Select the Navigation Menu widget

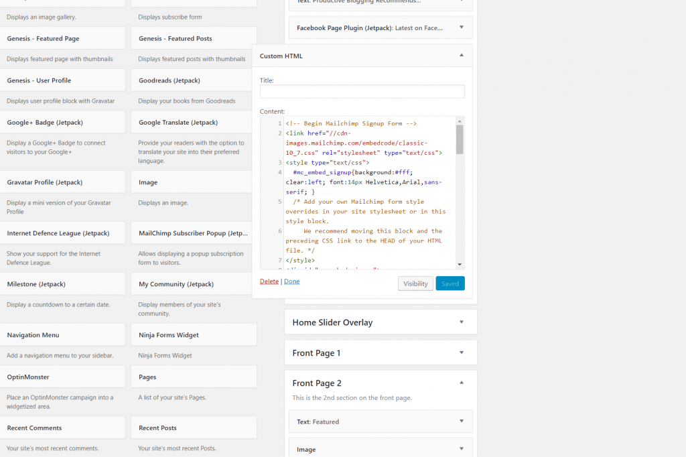[62, 335]
